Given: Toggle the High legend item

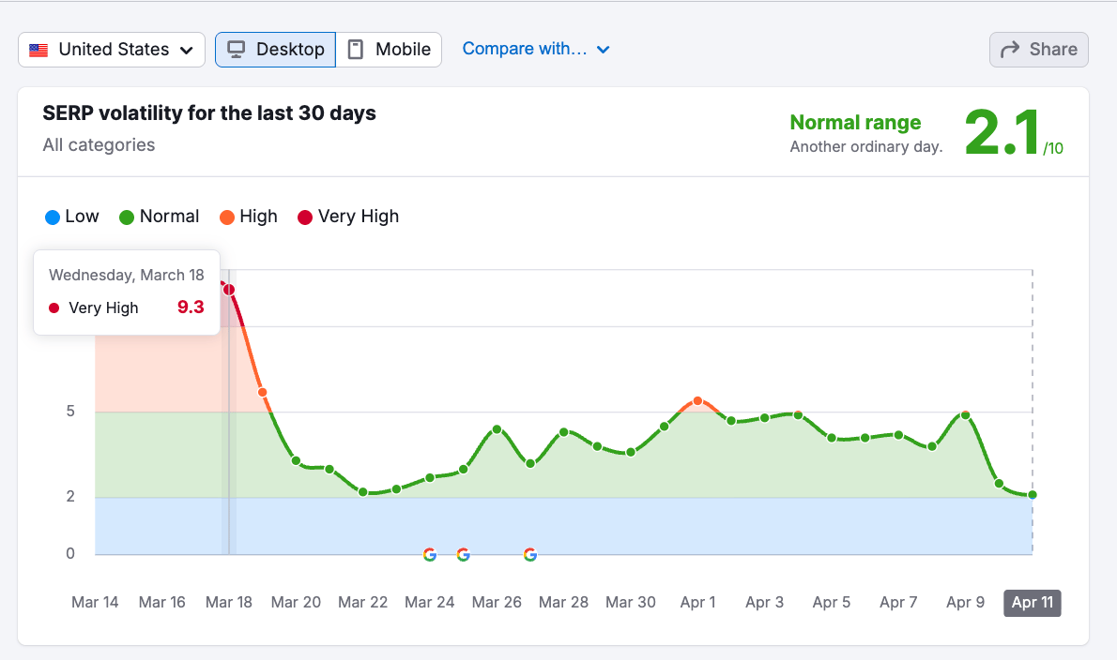Looking at the screenshot, I should click(x=249, y=217).
